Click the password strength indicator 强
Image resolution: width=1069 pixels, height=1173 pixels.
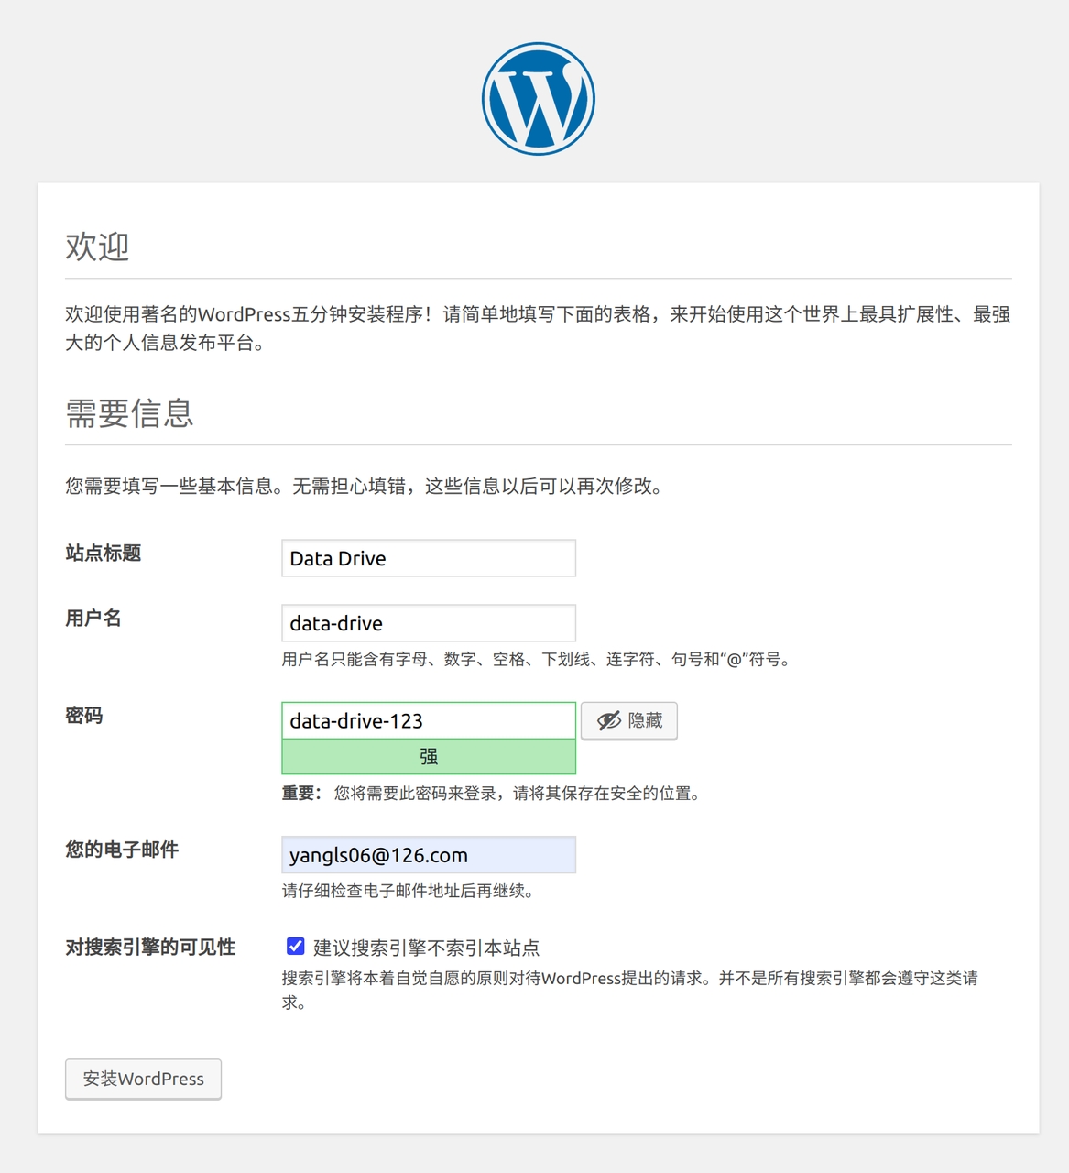(x=429, y=757)
